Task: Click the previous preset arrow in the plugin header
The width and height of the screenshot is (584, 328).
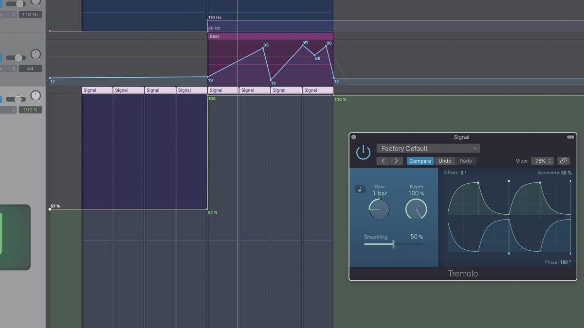Action: [x=383, y=160]
